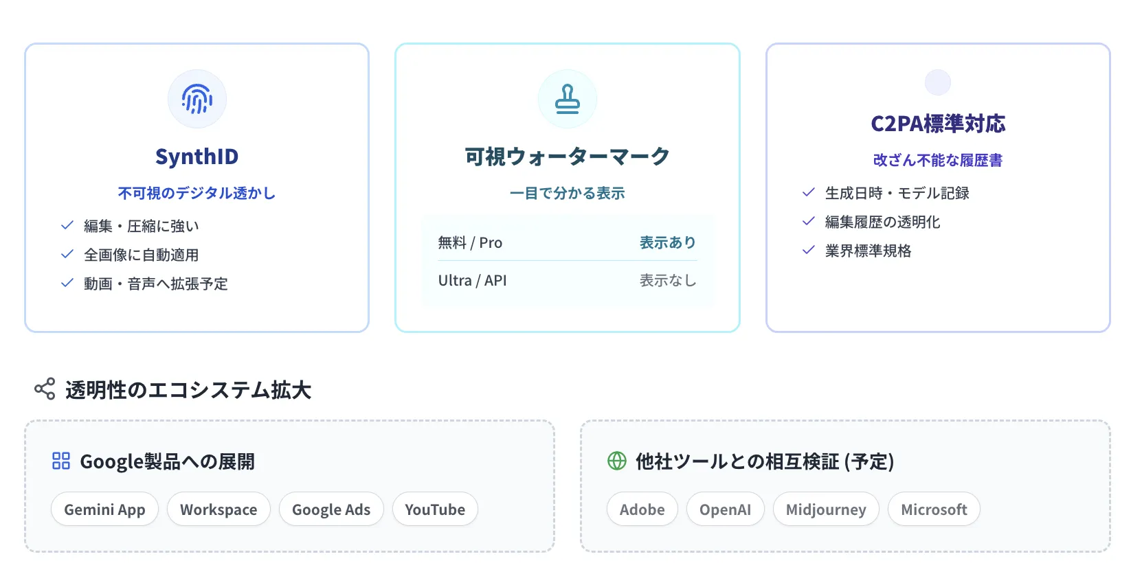Select the Google Ads chip
The height and width of the screenshot is (574, 1131).
coord(331,509)
